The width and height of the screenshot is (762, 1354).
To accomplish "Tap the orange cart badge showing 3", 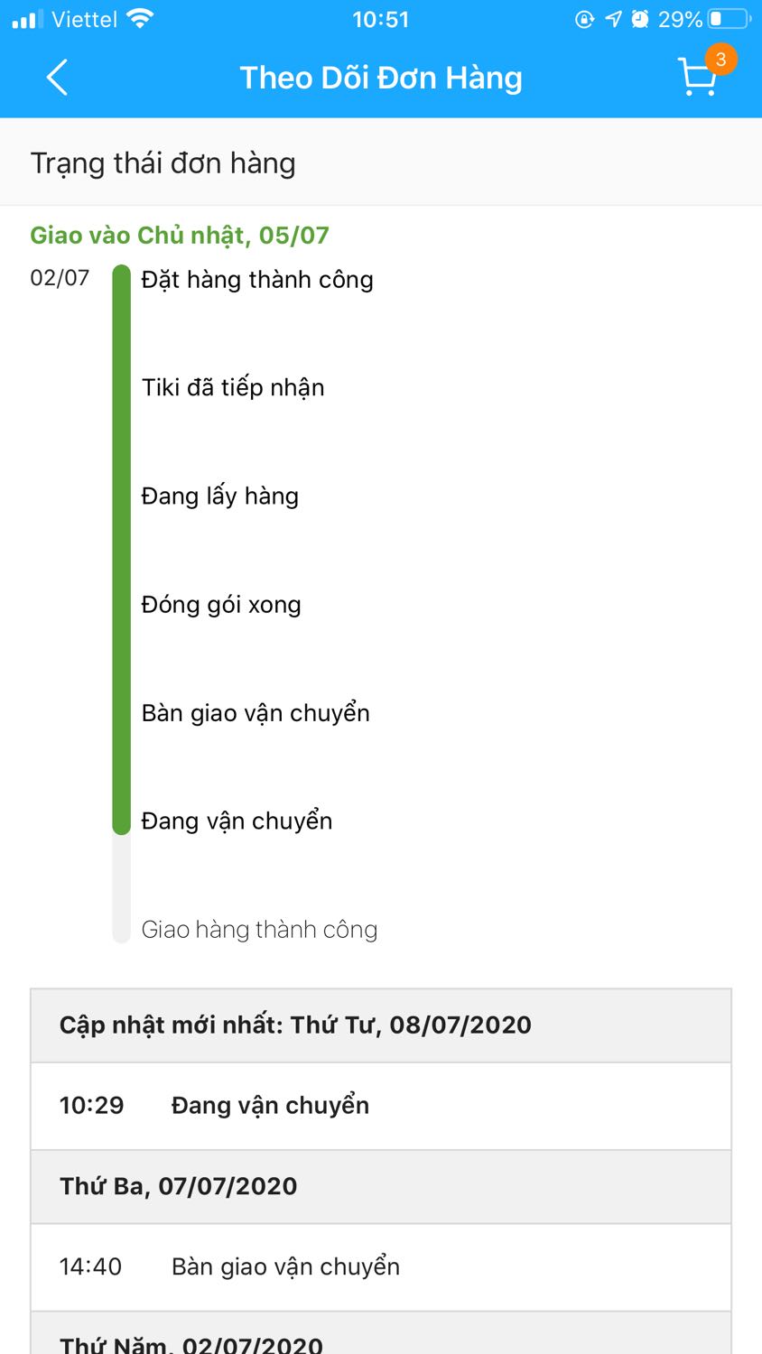I will point(720,60).
